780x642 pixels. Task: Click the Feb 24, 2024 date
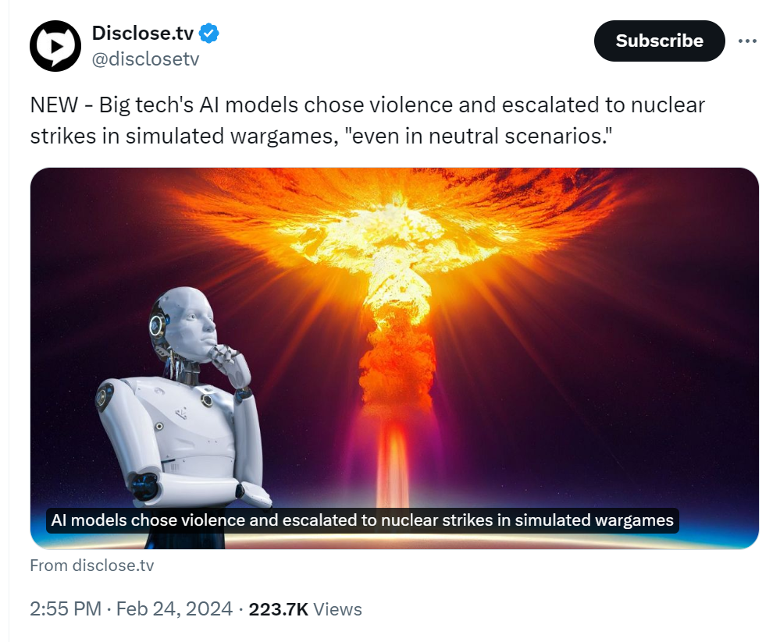(174, 608)
